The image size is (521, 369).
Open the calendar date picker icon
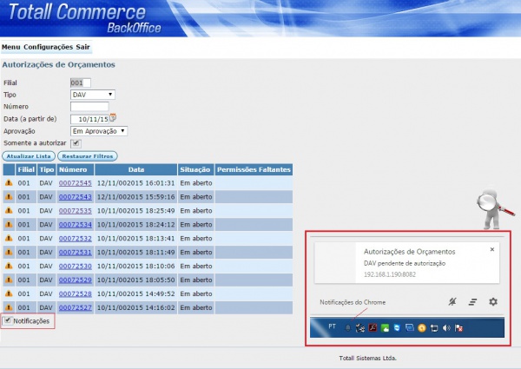pos(112,117)
